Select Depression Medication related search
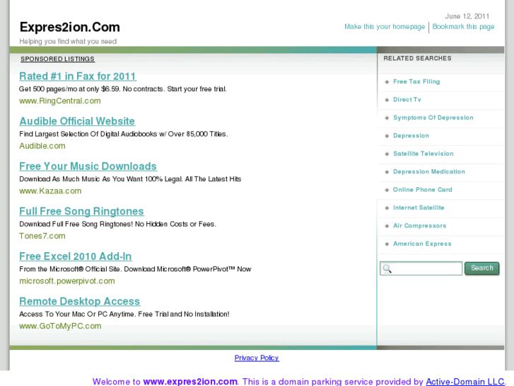 coord(428,172)
